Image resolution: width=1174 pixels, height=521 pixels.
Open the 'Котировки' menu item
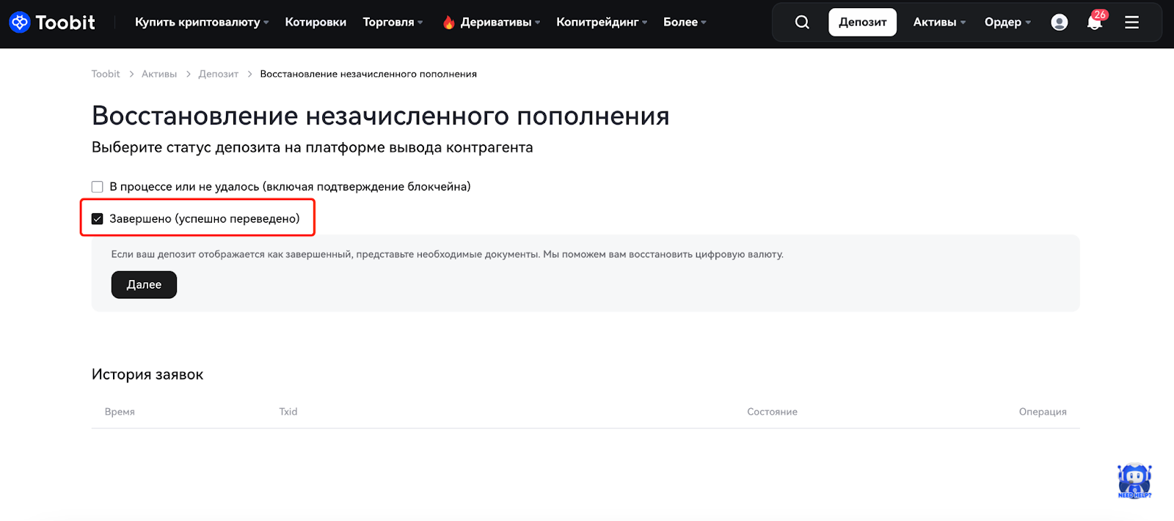(316, 22)
